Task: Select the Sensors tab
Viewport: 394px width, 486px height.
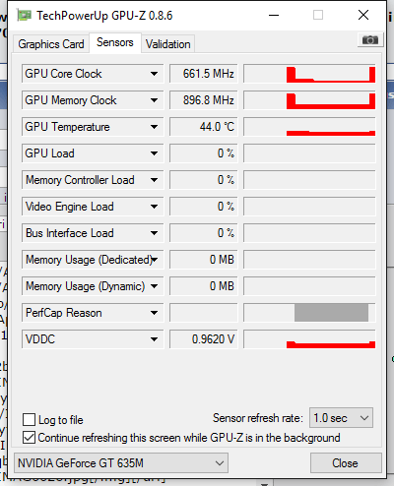Action: tap(115, 42)
